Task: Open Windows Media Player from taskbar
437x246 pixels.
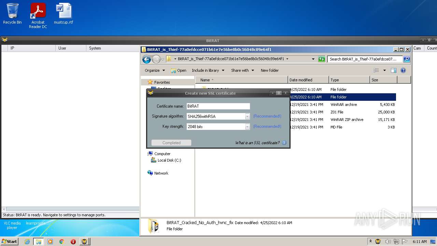Action: click(x=50, y=242)
